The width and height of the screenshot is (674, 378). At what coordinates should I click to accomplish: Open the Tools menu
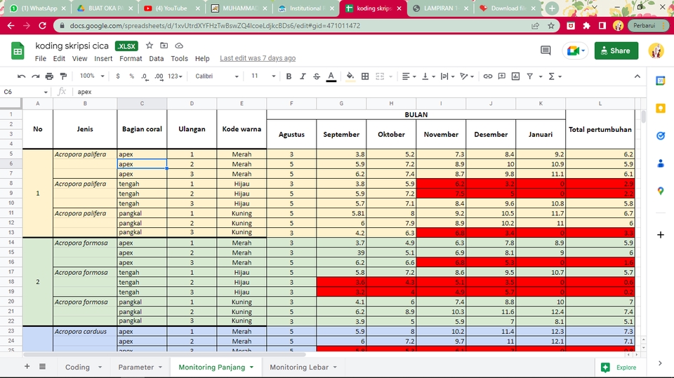(x=179, y=58)
